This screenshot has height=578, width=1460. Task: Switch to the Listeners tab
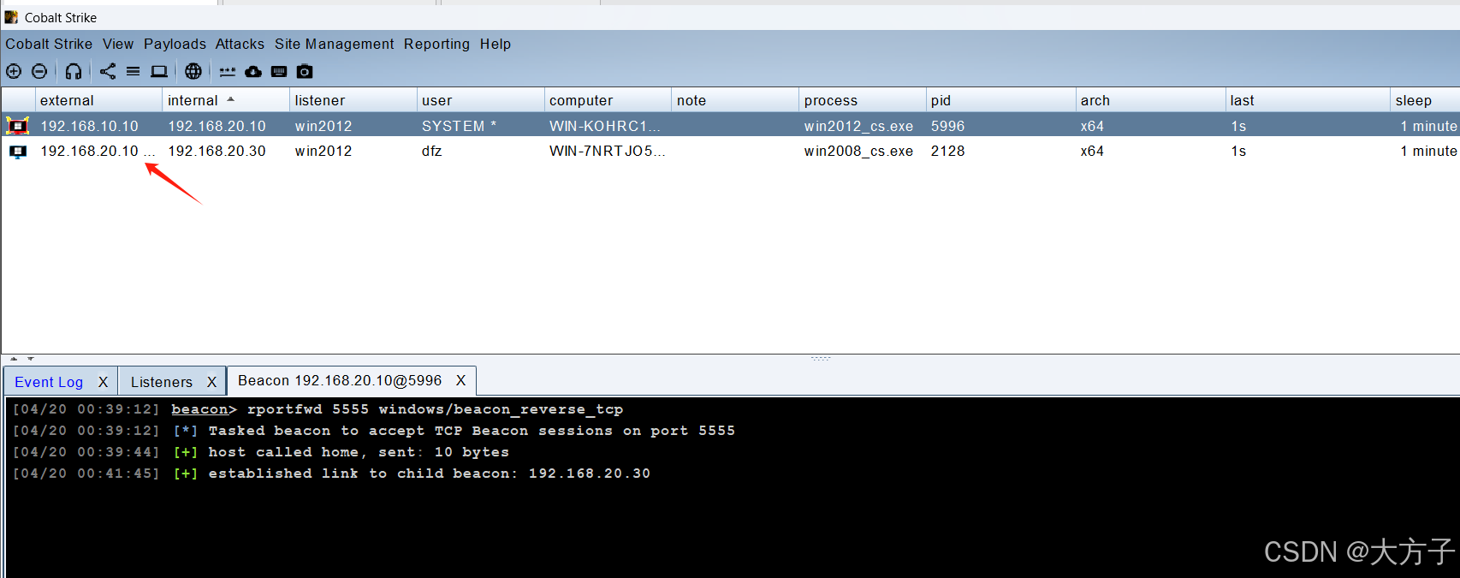[162, 382]
